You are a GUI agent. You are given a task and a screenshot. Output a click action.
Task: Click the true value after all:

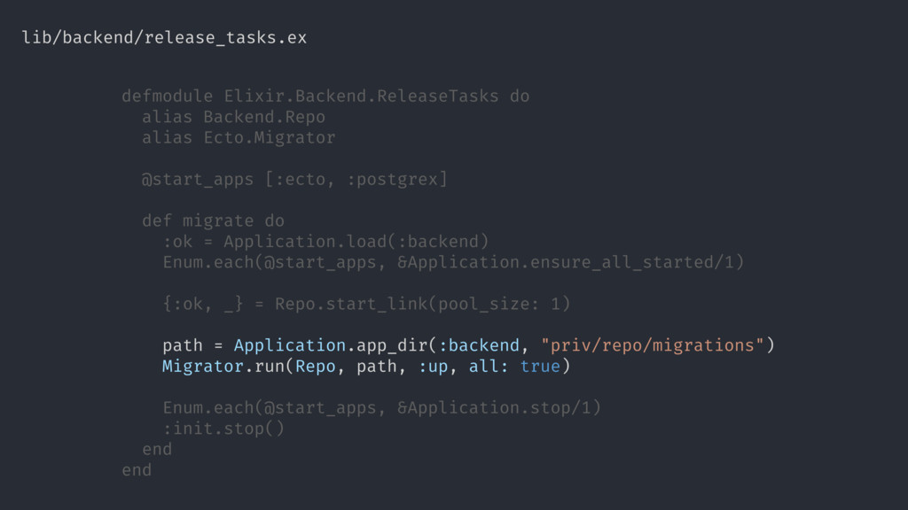[540, 367]
